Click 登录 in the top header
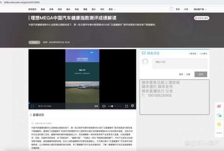The image size is (224, 151). coord(178,9)
